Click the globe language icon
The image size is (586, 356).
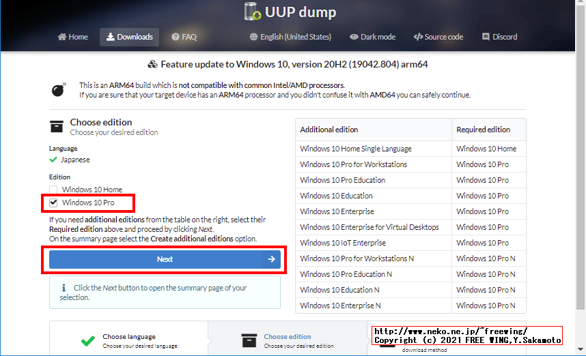coord(254,37)
